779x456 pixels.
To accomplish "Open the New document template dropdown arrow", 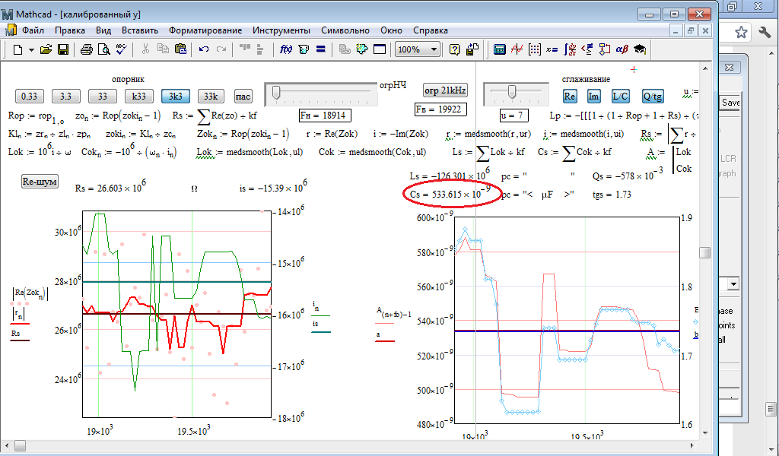I will [31, 49].
